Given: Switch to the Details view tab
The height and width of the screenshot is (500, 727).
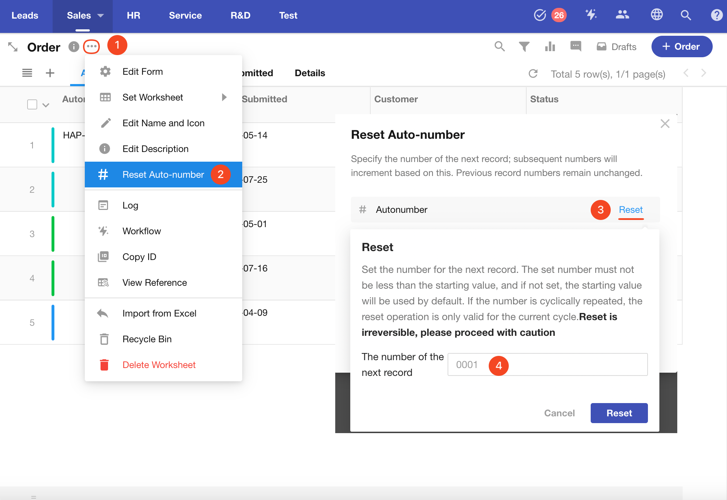Looking at the screenshot, I should [310, 73].
